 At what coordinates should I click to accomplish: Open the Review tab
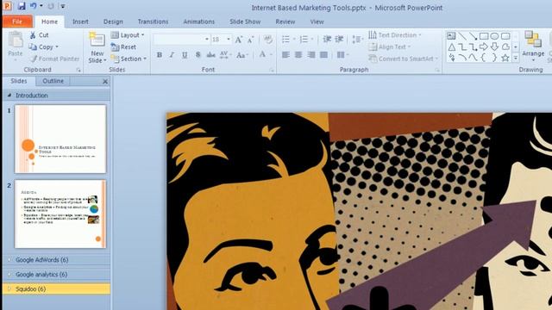point(285,22)
